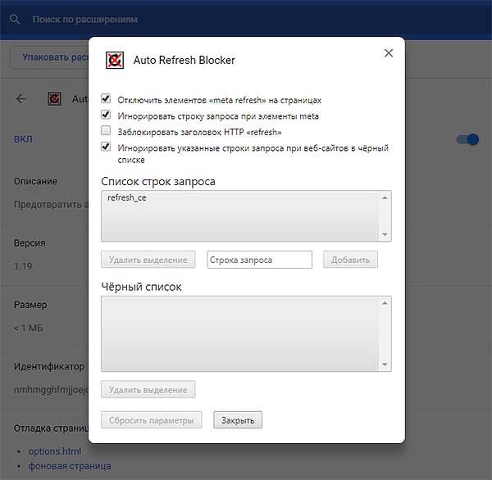Viewport: 492px width, 480px height.
Task: Click the 'Auto Refresh Blocker' dialog title
Action: [184, 60]
